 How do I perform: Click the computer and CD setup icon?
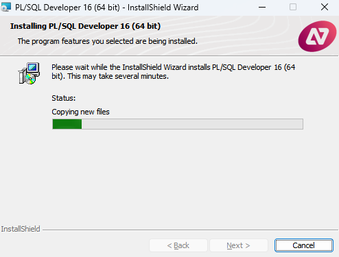(x=29, y=73)
